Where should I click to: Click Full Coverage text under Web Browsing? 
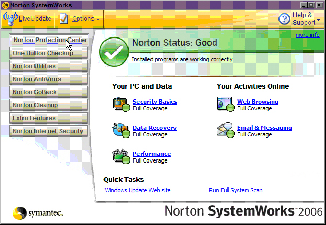254,108
